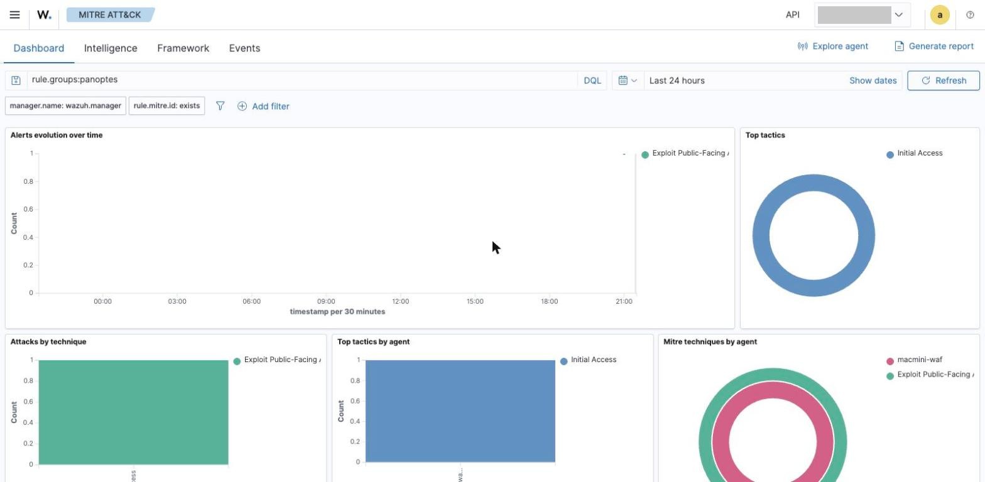Click the change all filters funnel icon
This screenshot has height=482, width=985.
[220, 106]
